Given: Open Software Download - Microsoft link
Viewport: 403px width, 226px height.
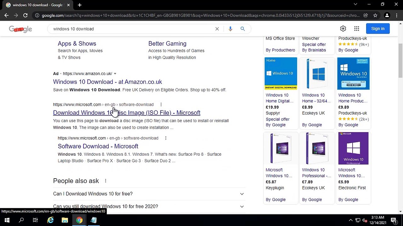Looking at the screenshot, I should tap(98, 146).
